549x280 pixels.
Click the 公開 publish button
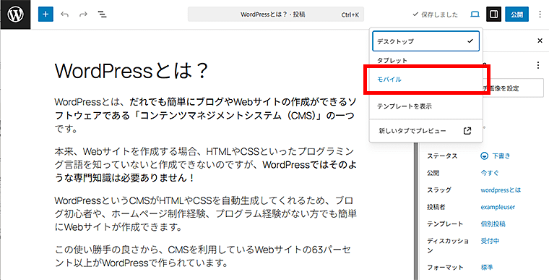click(516, 14)
